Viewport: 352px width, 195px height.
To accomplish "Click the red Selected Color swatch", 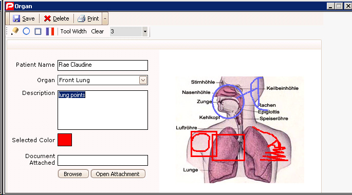I will pyautogui.click(x=65, y=140).
